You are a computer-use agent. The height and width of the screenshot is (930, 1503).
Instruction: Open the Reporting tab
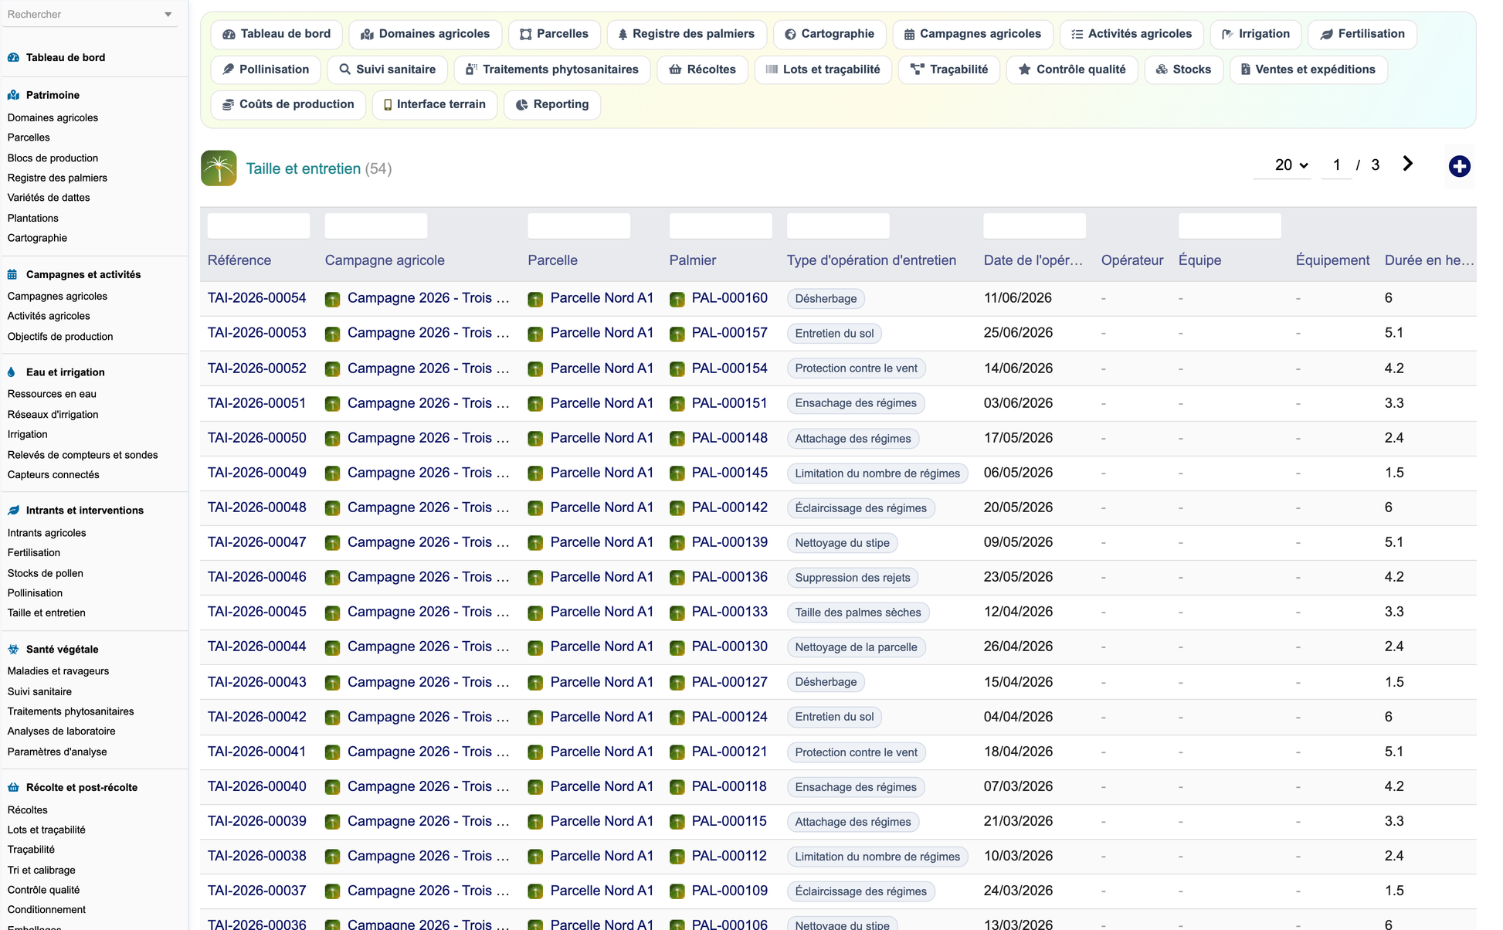coord(552,104)
